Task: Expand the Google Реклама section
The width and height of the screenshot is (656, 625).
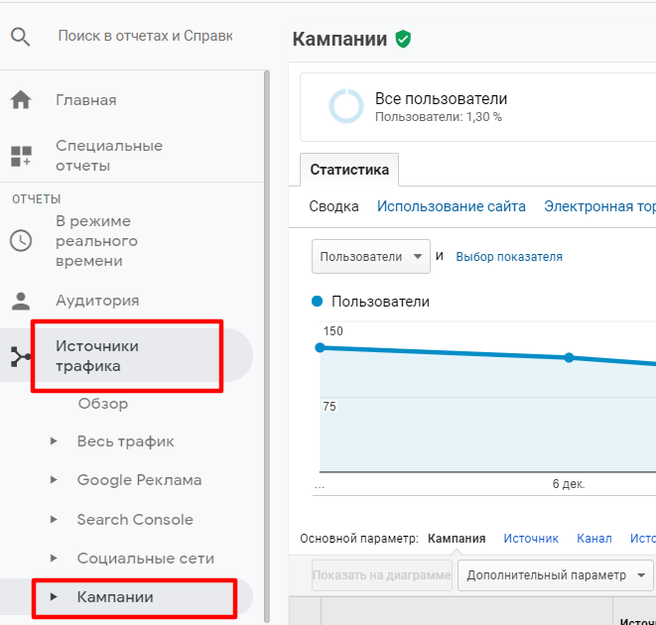Action: pyautogui.click(x=55, y=480)
